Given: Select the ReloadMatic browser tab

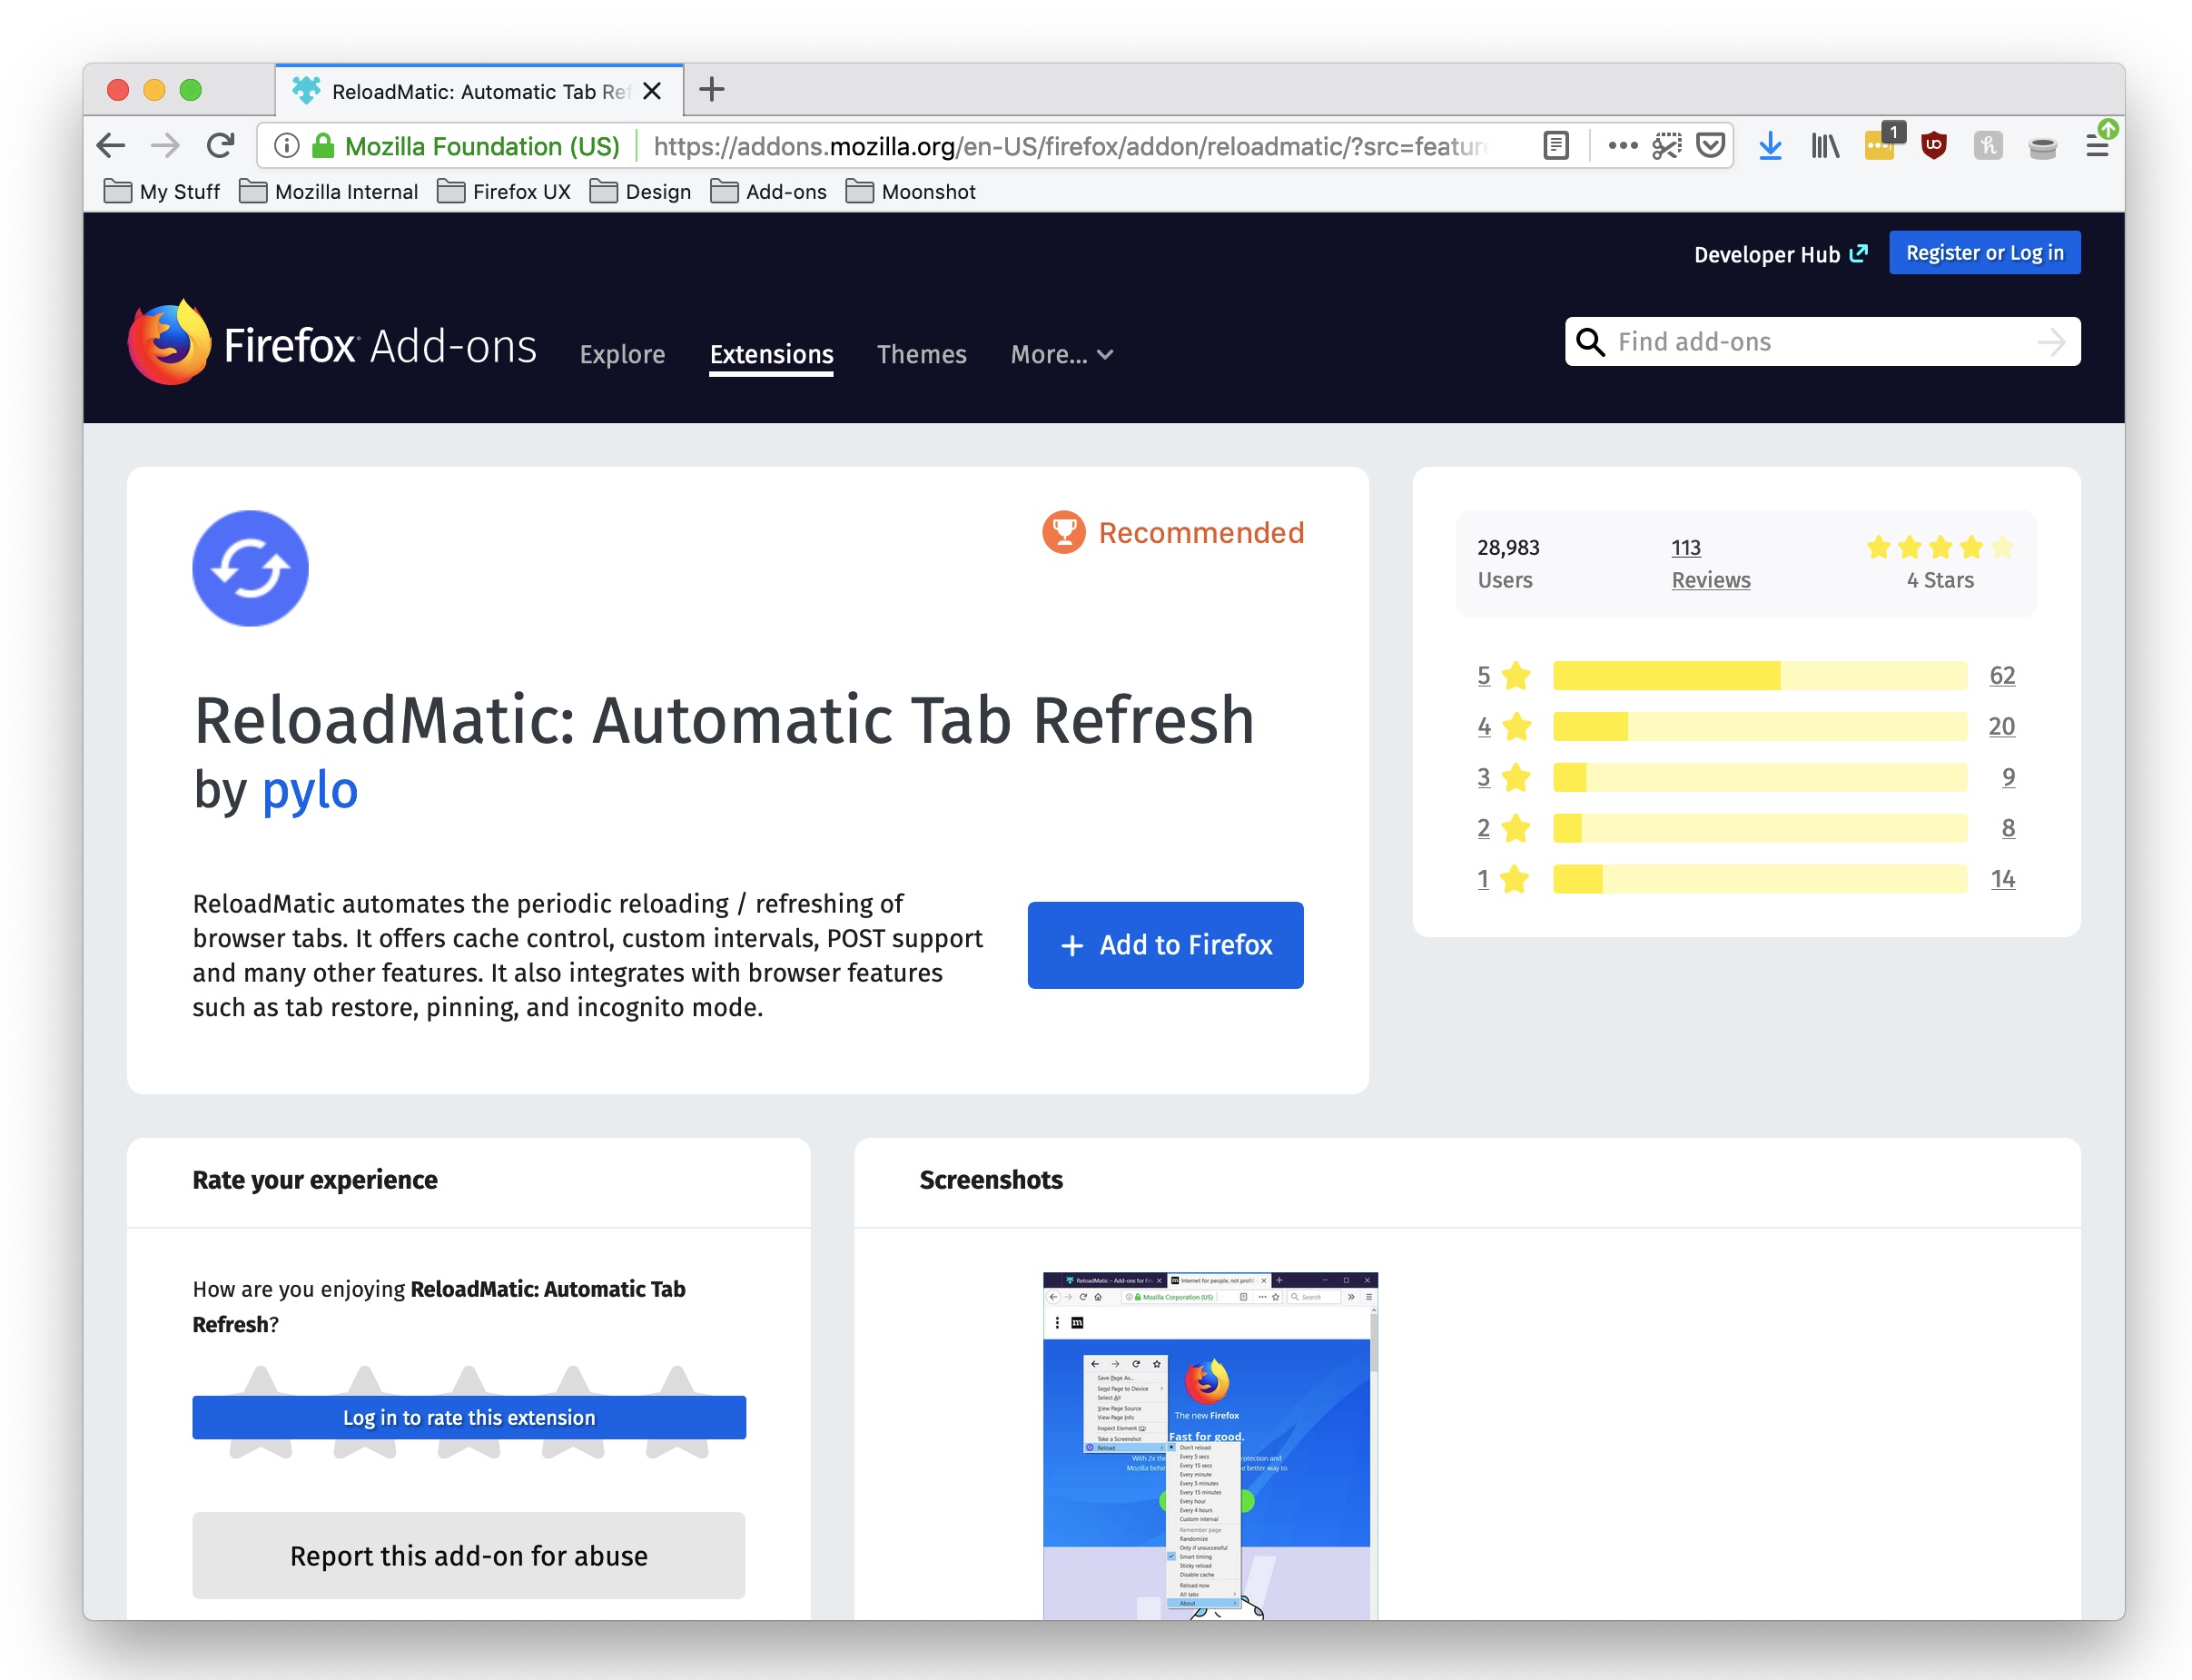Looking at the screenshot, I should pos(480,91).
